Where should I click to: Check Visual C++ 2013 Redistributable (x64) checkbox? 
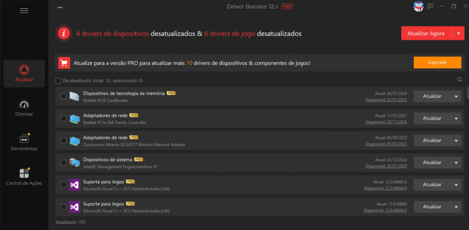coord(63,185)
